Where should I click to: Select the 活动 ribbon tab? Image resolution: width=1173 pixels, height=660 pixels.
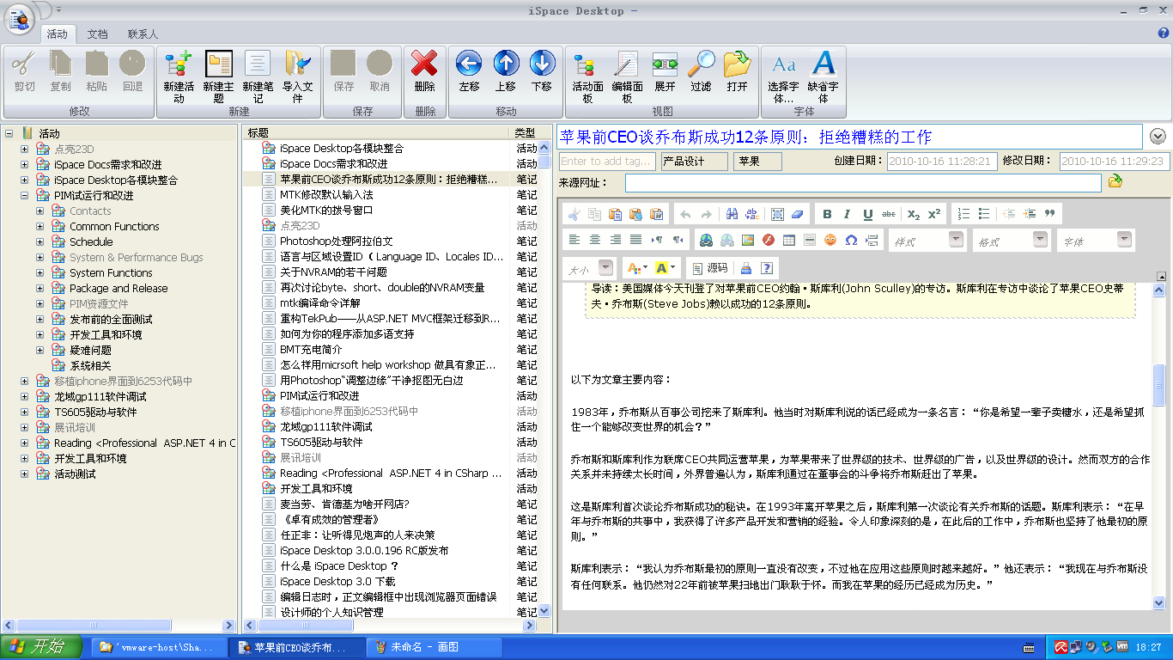click(58, 34)
